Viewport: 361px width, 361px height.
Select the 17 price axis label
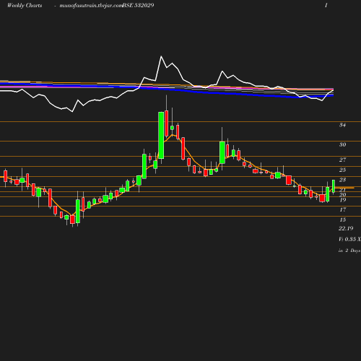(x=342, y=209)
